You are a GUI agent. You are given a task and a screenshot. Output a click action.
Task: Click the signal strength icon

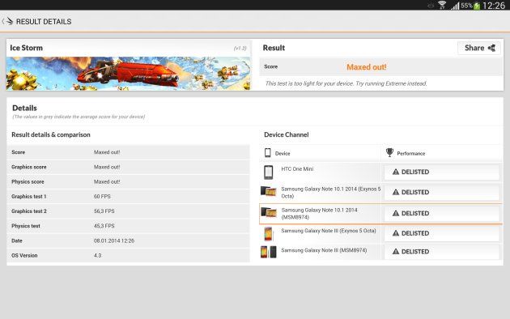(x=455, y=6)
